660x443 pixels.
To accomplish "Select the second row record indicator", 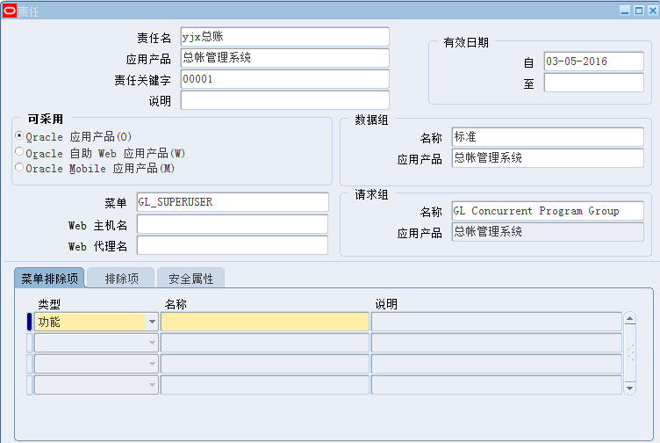I will tap(30, 343).
